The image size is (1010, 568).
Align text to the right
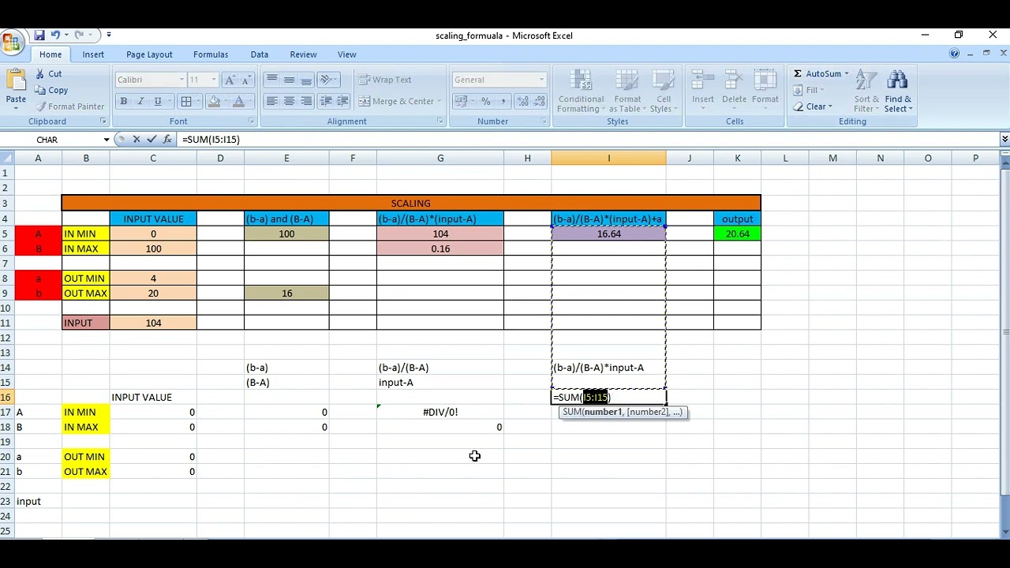pyautogui.click(x=306, y=101)
